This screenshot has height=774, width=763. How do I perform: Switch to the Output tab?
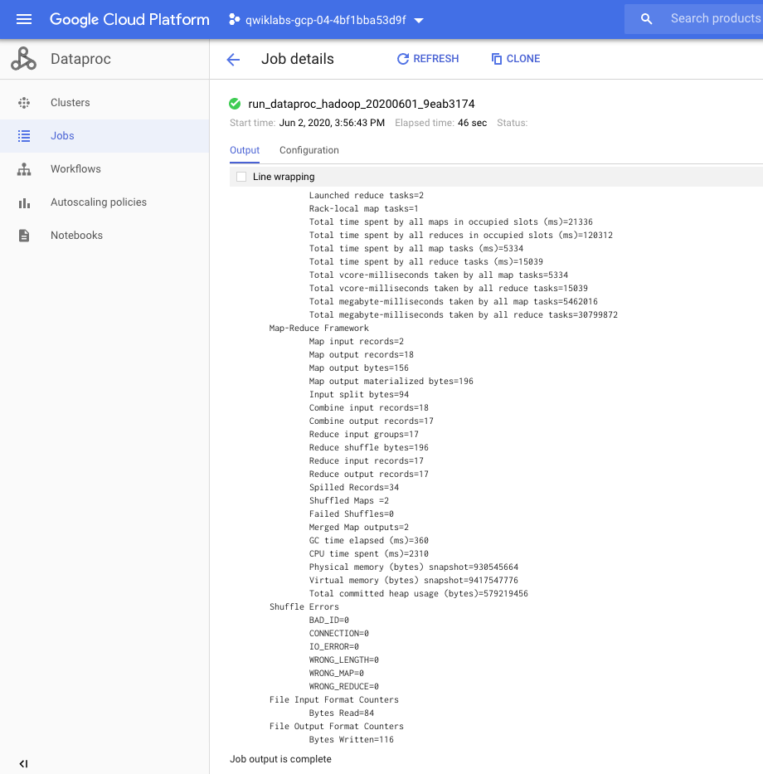245,150
